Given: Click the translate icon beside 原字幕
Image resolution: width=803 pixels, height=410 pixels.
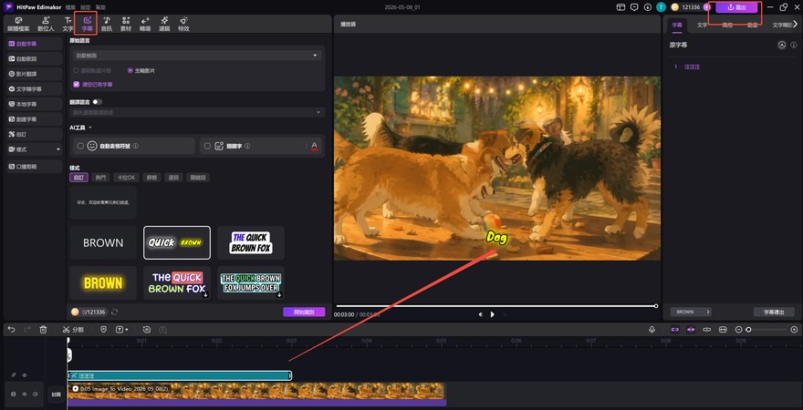Looking at the screenshot, I should [781, 45].
